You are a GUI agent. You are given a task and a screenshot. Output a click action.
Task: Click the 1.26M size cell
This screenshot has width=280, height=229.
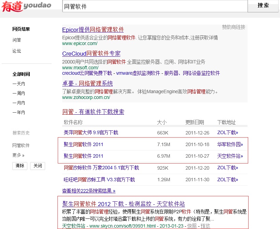coord(163,180)
